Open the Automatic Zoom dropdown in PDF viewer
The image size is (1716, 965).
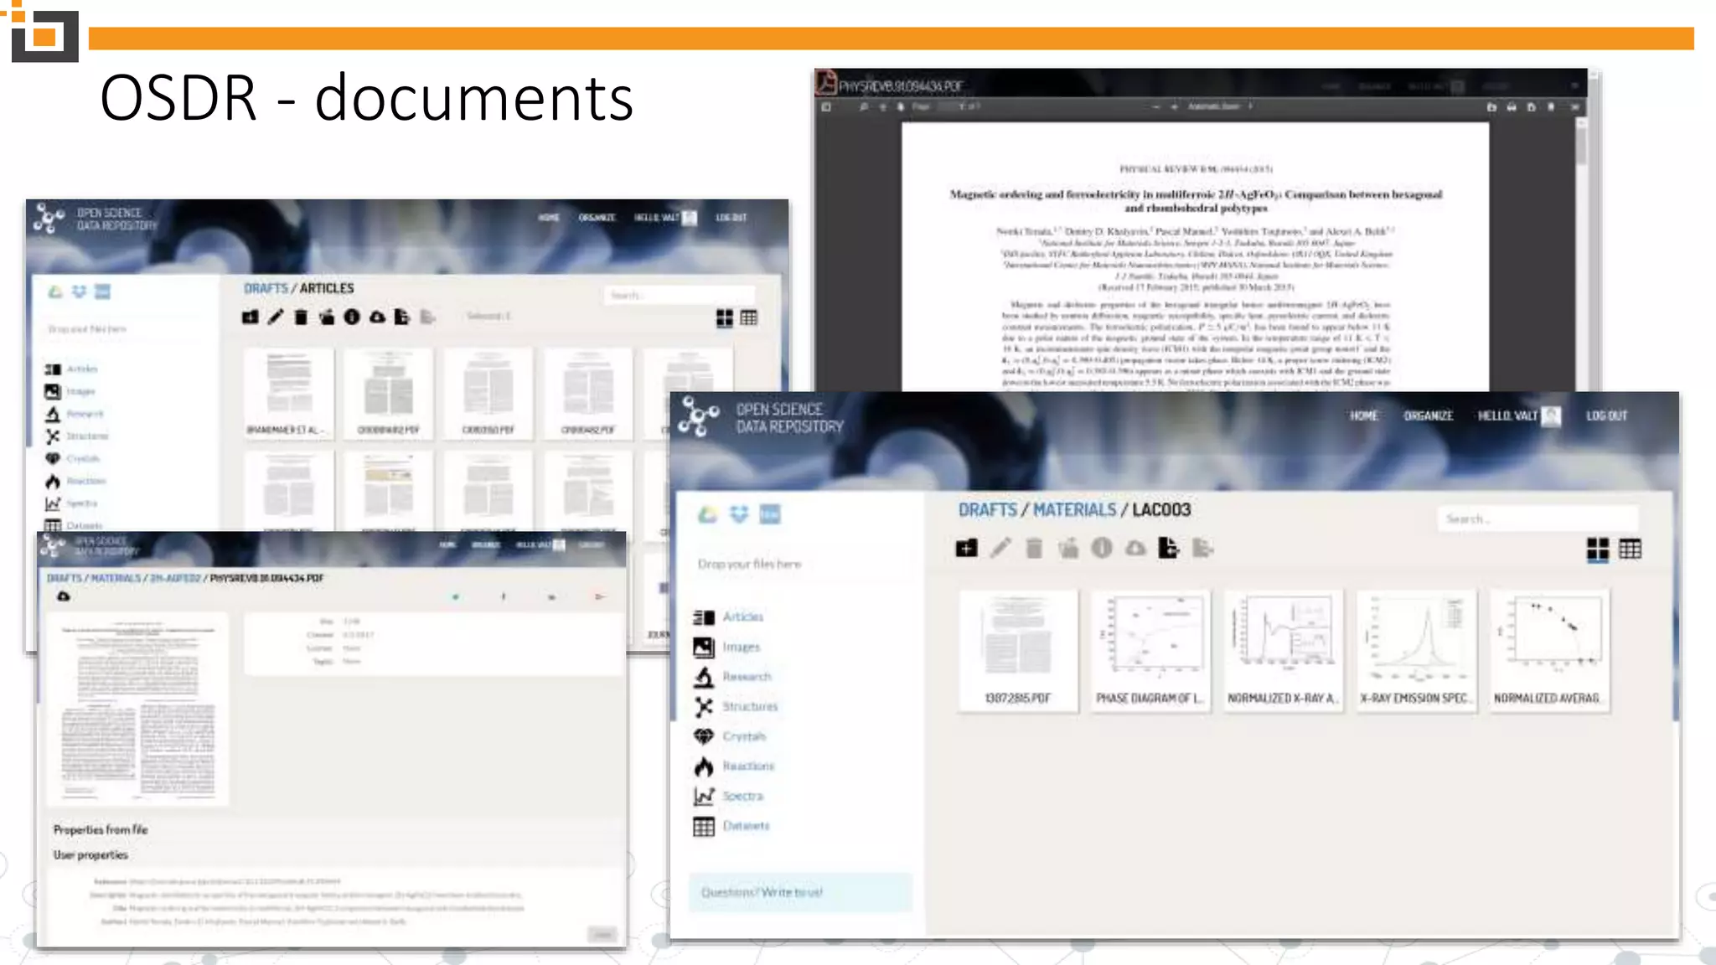[1218, 107]
